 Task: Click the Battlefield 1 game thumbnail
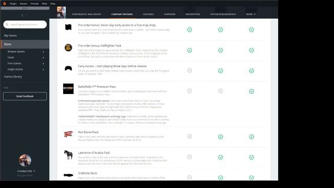click(x=62, y=12)
